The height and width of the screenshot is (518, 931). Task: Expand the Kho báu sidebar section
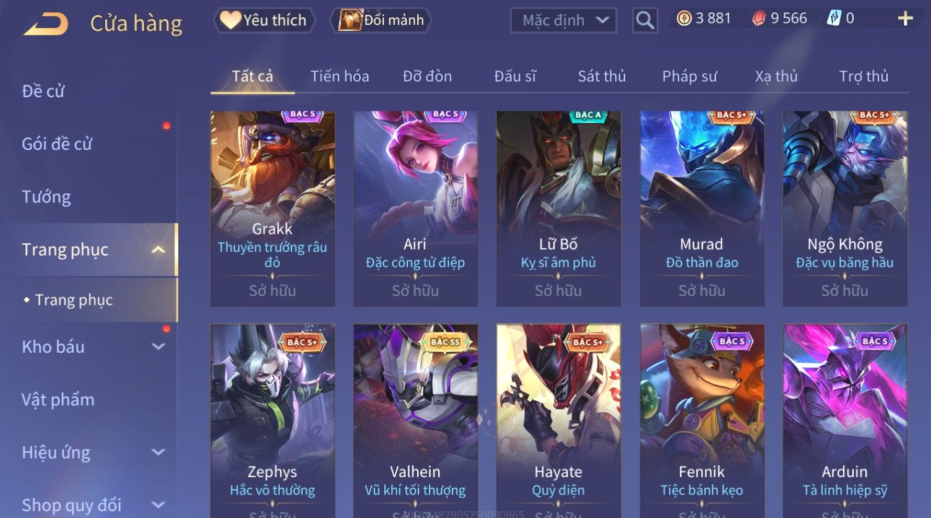[158, 347]
